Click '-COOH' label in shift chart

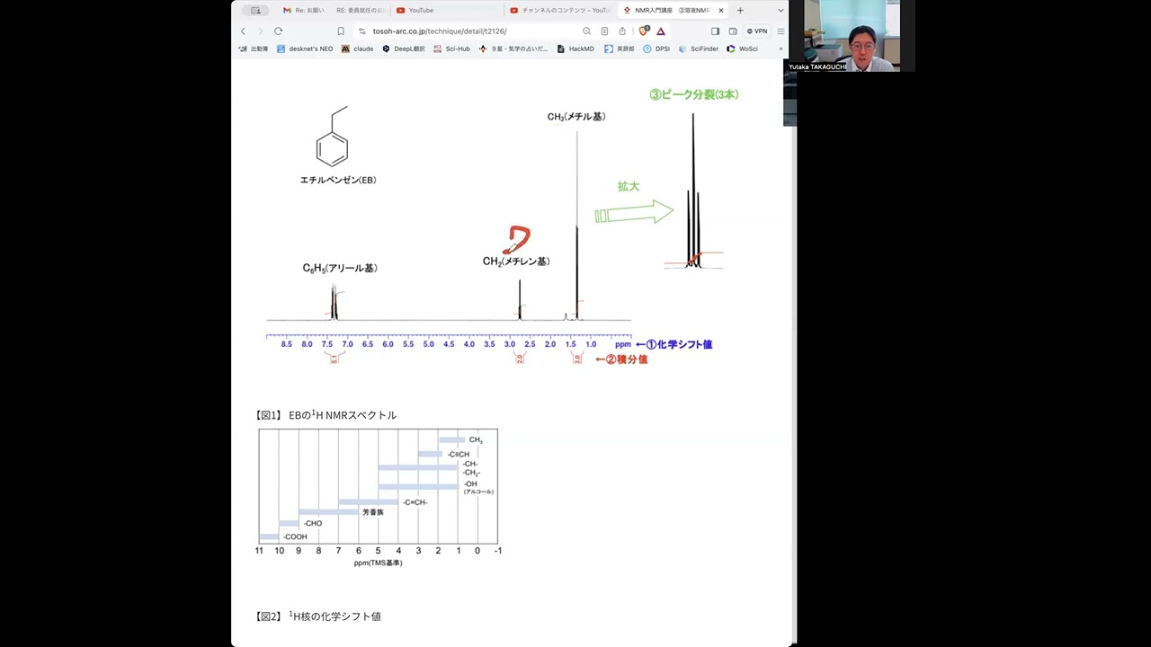tap(295, 537)
